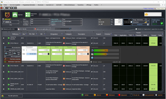Screen dimensions: 166x99
Task: Click the calculator icon beside Simulation
Action: coord(148,24)
